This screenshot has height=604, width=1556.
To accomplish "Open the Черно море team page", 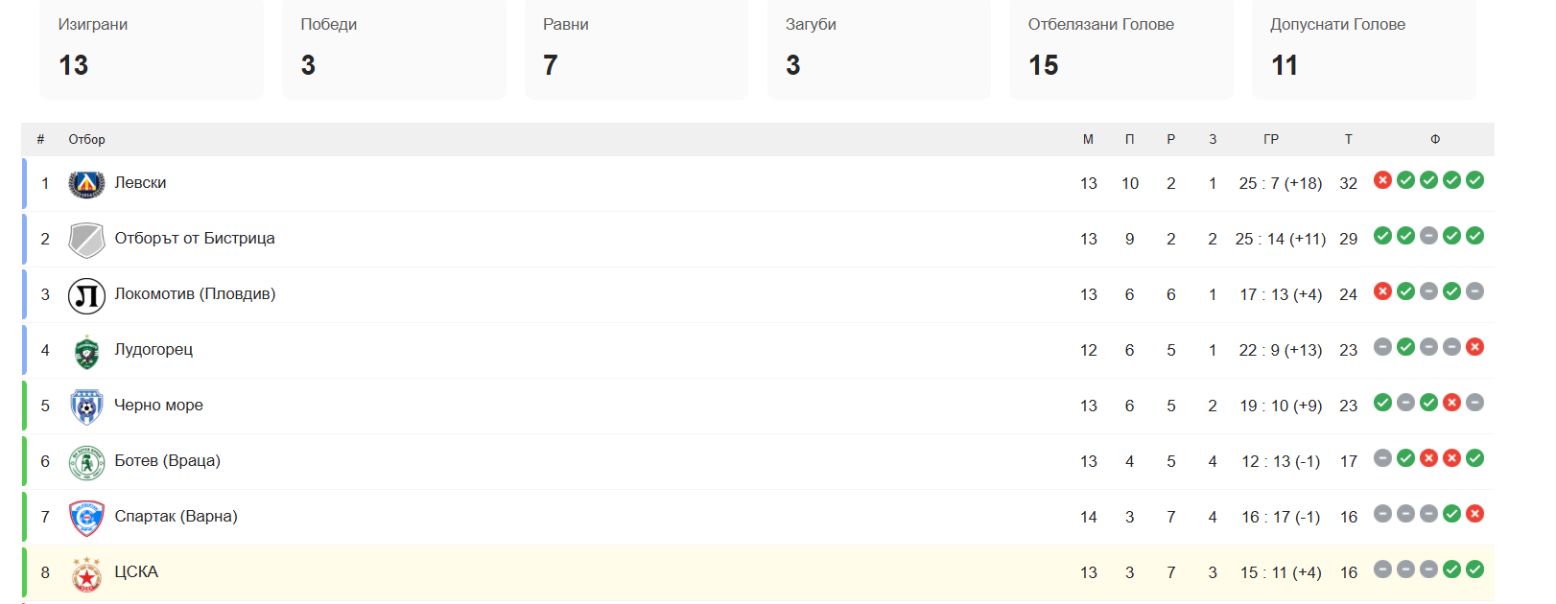I will (x=158, y=406).
